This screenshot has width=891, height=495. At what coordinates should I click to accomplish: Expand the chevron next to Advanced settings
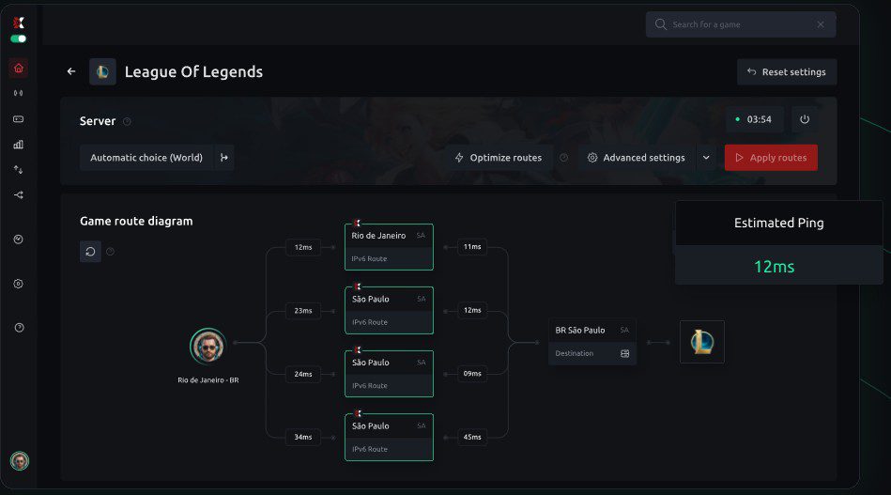pos(706,158)
